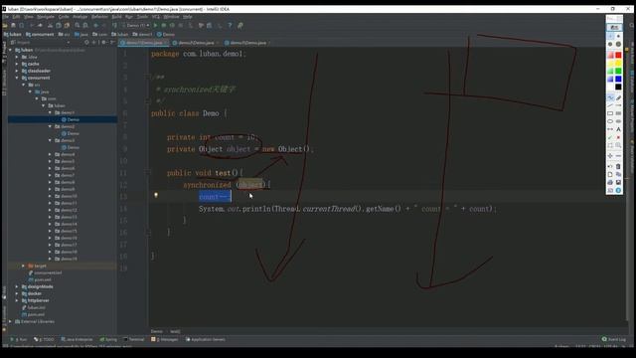The image size is (636, 358).
Task: Click the yellow intention lightbulb in the gutter
Action: pyautogui.click(x=156, y=195)
